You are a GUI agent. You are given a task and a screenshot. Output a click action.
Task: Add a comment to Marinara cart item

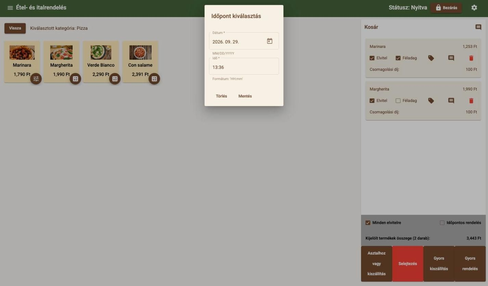451,58
